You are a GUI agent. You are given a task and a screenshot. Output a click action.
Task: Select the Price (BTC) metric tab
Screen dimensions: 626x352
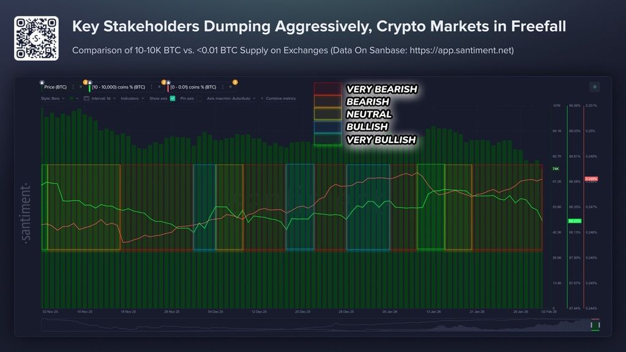pyautogui.click(x=55, y=87)
